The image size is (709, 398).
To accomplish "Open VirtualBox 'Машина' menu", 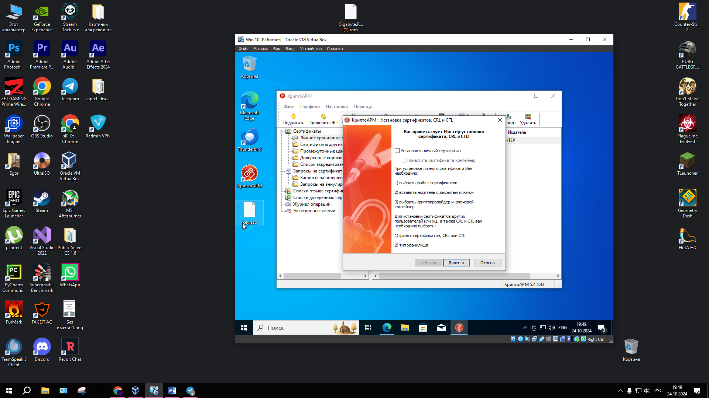I will click(x=260, y=49).
